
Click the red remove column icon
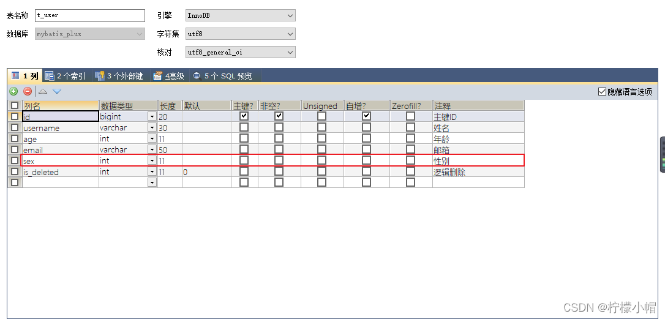pyautogui.click(x=28, y=91)
